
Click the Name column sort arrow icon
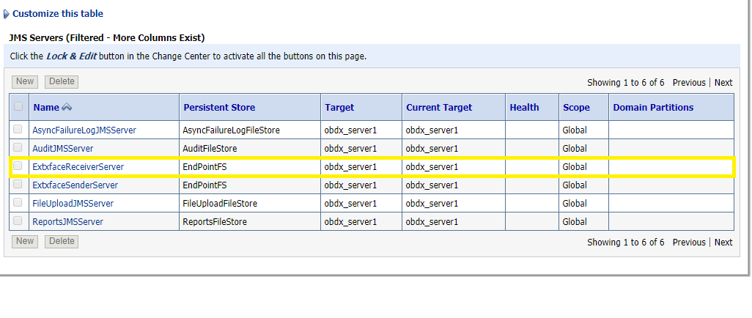point(67,107)
